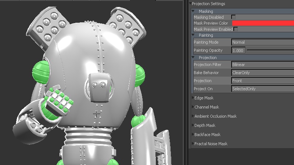Collapse the Projection Settings panel header
Screen dimensions: 294x165
[190, 4]
